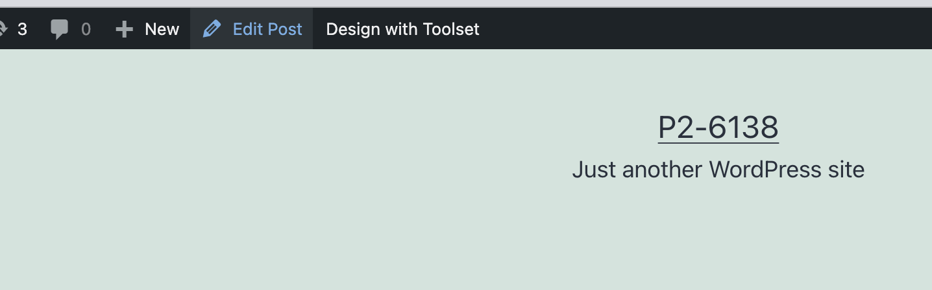Click the underline beneath P2-6138
Viewport: 932px width, 290px height.
(x=718, y=141)
